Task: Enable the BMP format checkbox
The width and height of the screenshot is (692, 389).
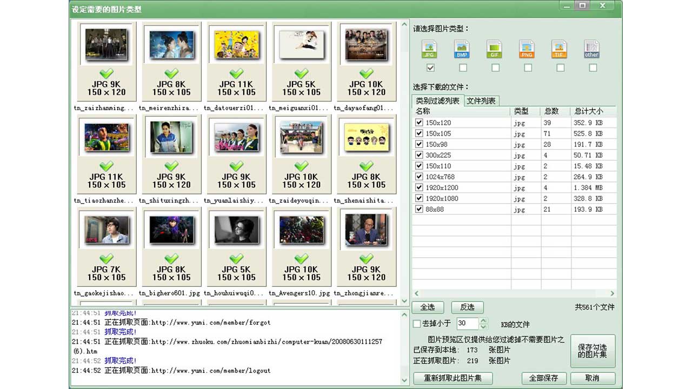Action: [x=462, y=68]
